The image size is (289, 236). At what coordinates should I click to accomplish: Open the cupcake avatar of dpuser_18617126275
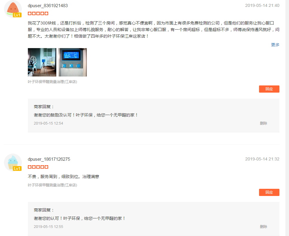tap(13, 163)
